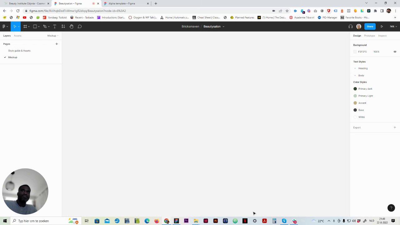Screen dimensions: 400x225
Task: Switch to the Prototype tab
Action: [x=369, y=36]
